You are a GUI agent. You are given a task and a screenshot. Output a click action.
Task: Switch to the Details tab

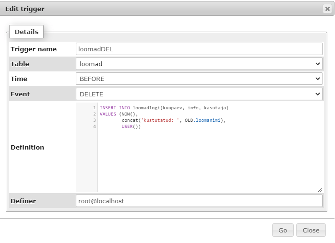point(26,32)
